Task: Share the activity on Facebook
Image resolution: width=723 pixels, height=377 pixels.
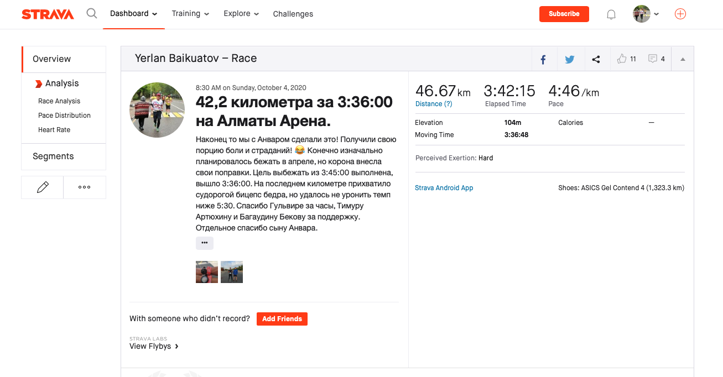Action: pos(543,59)
